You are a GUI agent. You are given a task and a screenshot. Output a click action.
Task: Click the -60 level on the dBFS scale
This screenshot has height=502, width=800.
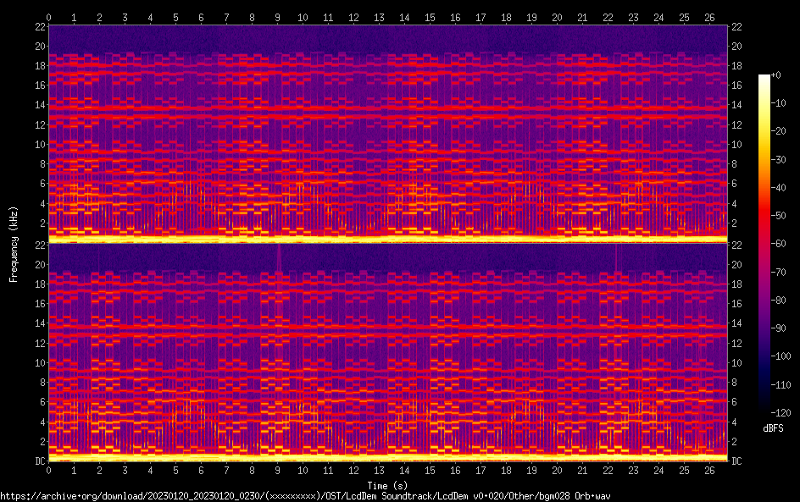(777, 244)
